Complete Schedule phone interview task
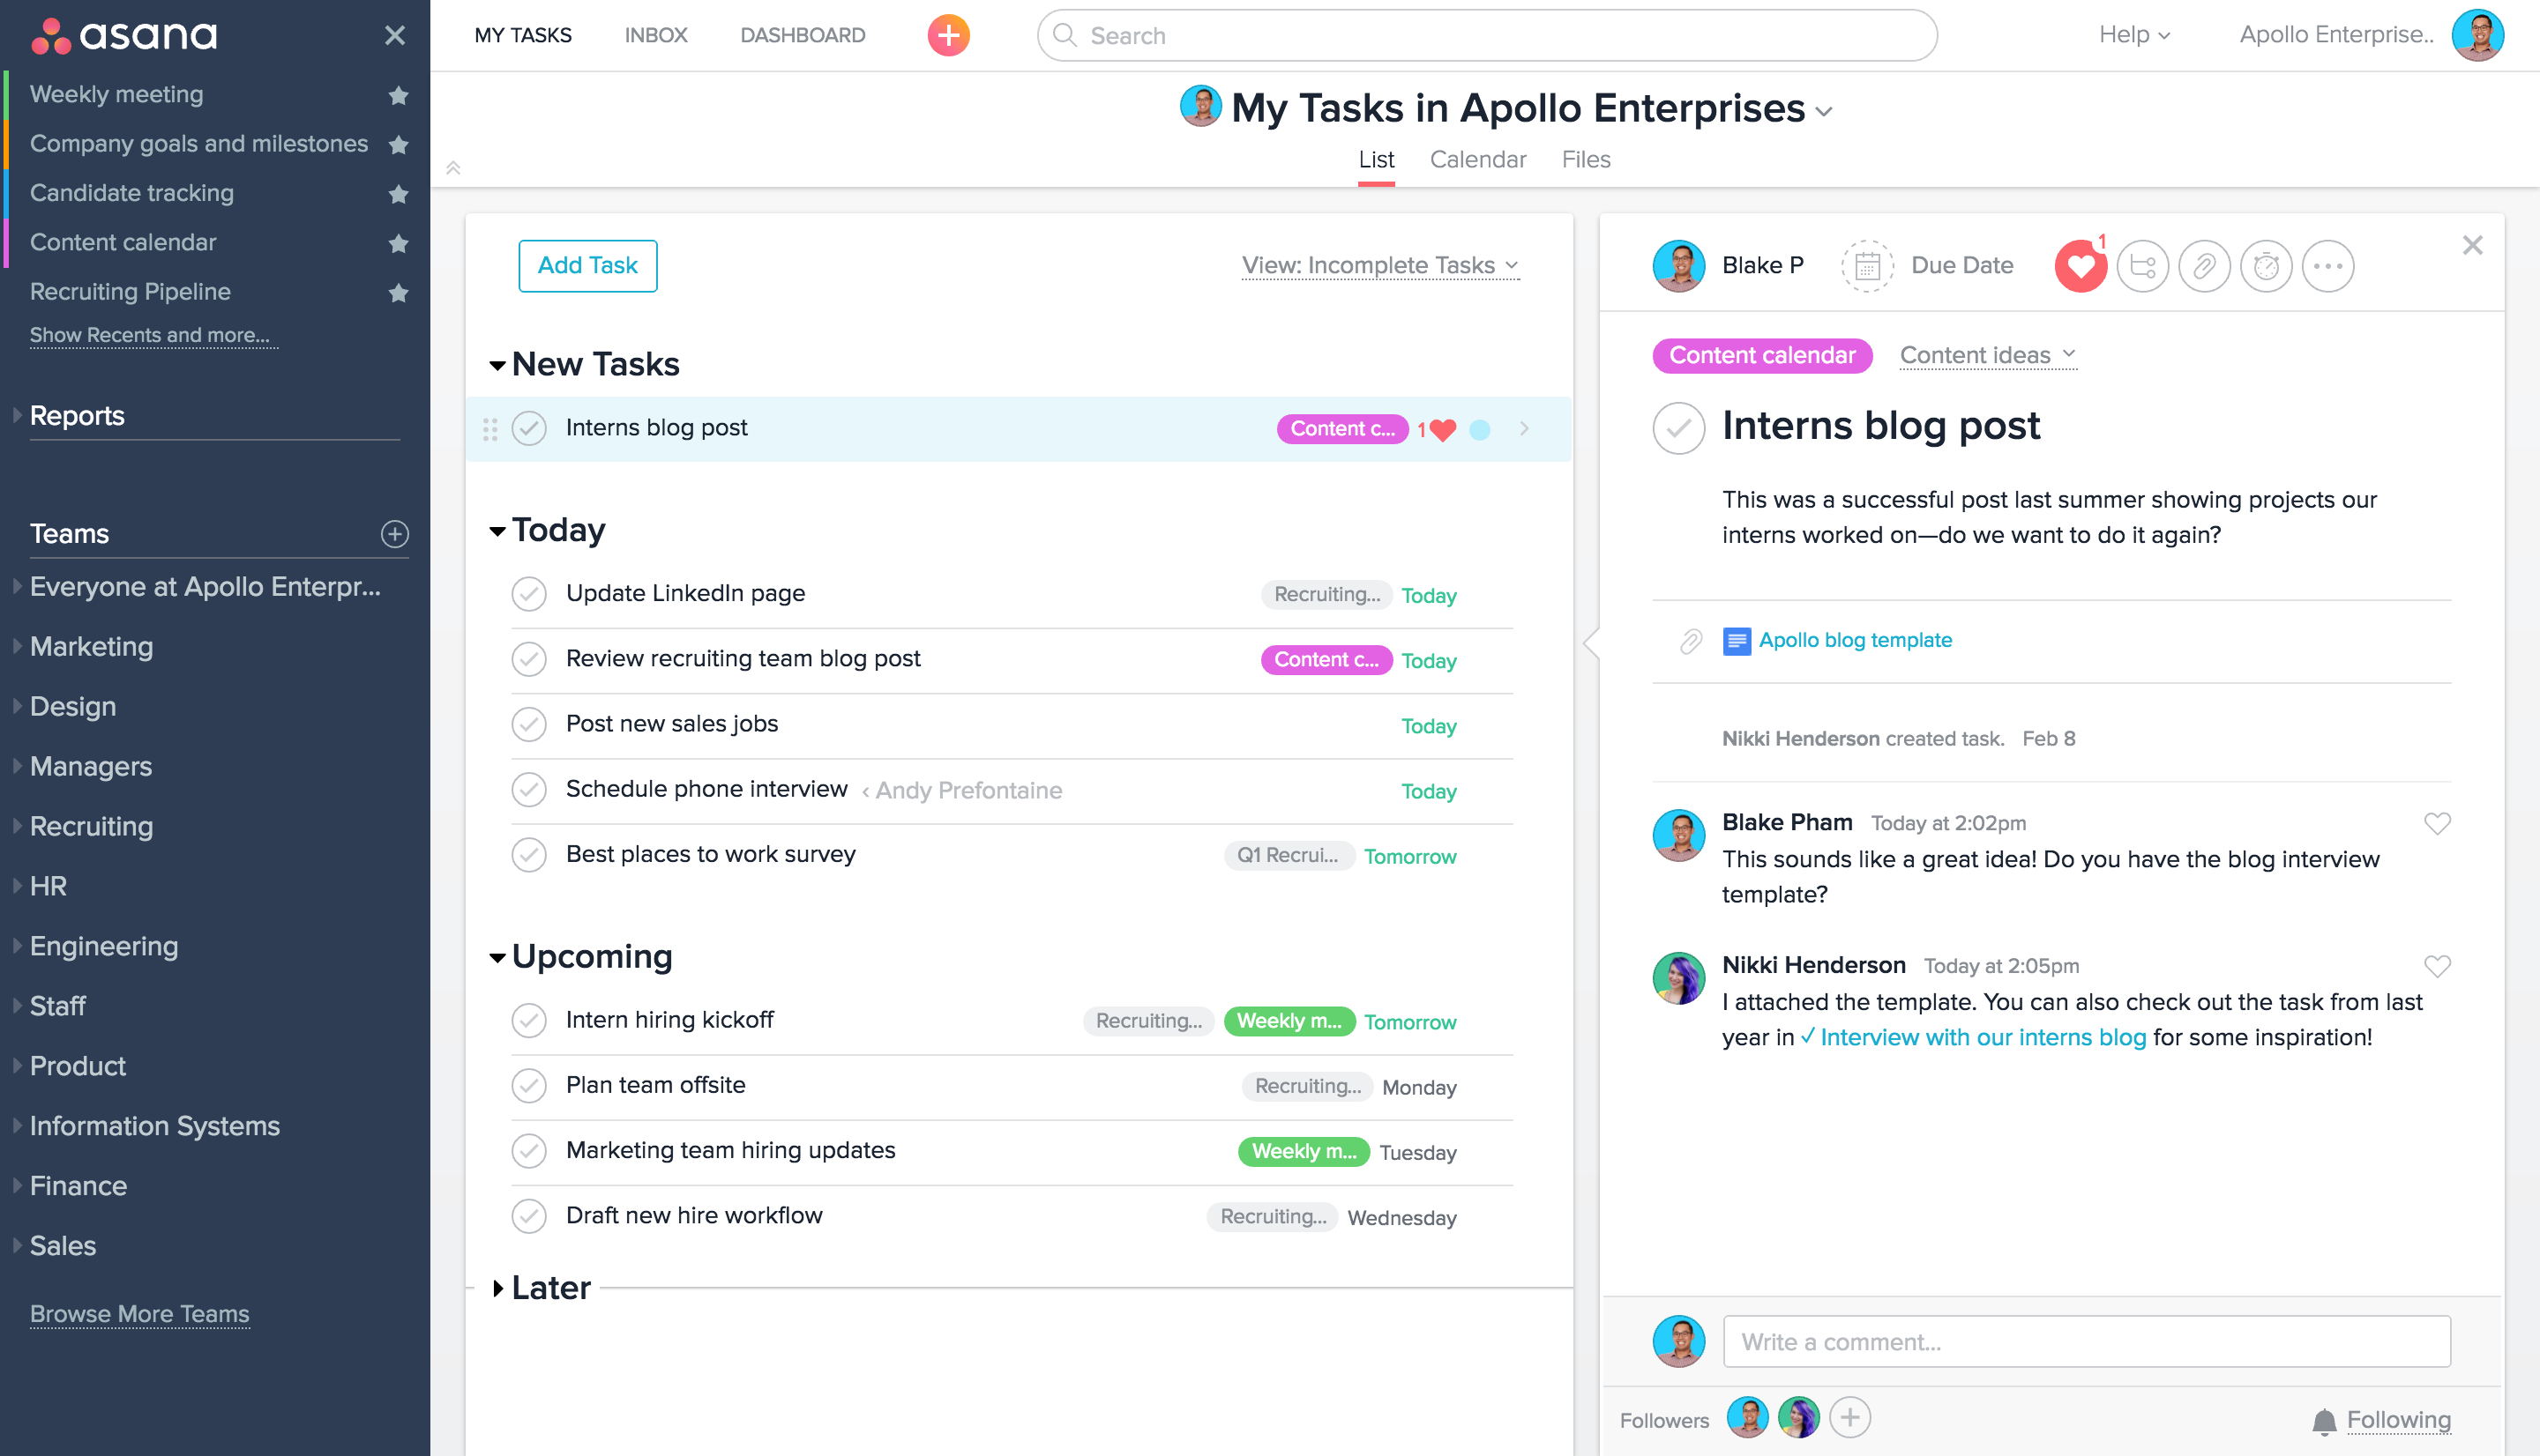 click(529, 790)
